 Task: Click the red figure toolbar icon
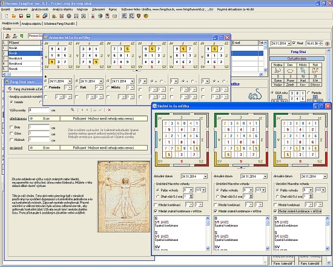pyautogui.click(x=93, y=16)
